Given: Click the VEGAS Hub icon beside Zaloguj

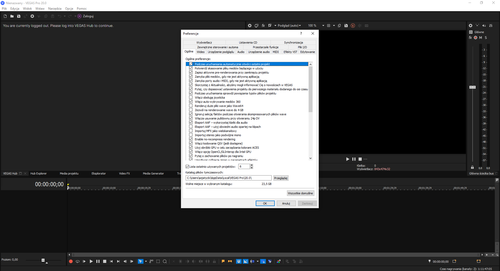Looking at the screenshot, I should pos(80,16).
